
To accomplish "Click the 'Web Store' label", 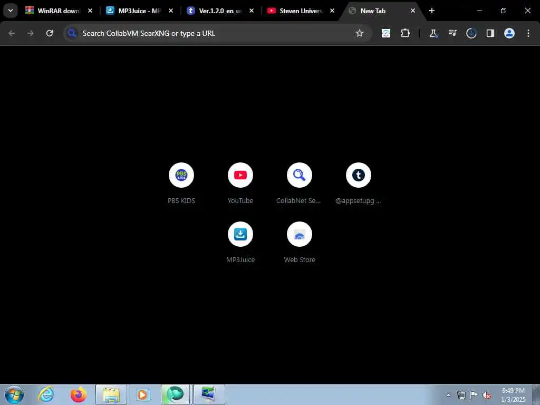I will coord(300,260).
